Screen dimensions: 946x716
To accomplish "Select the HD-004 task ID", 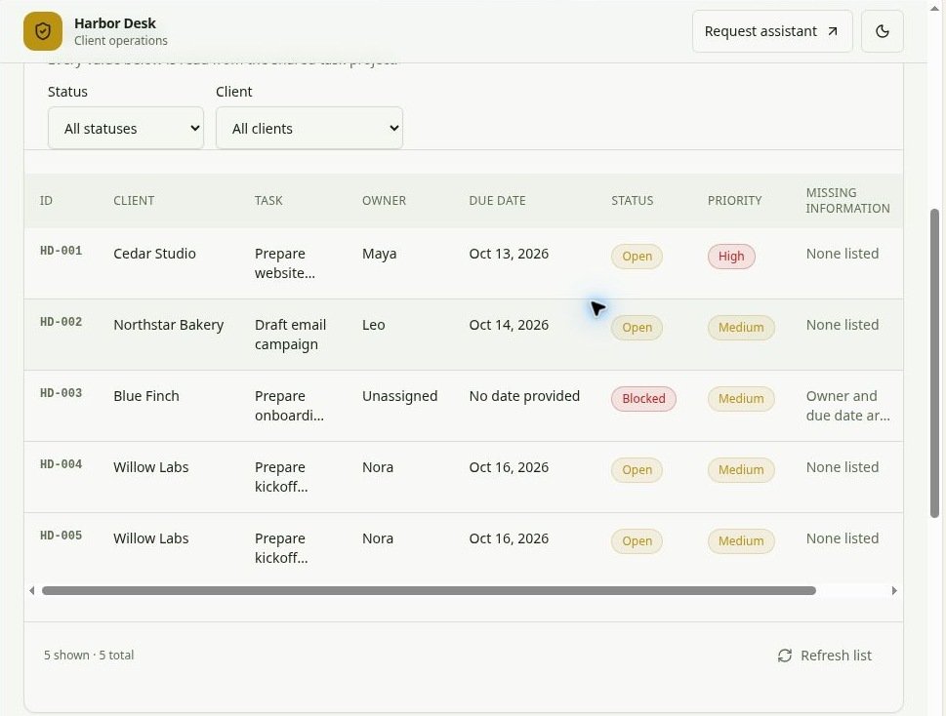I will (61, 464).
